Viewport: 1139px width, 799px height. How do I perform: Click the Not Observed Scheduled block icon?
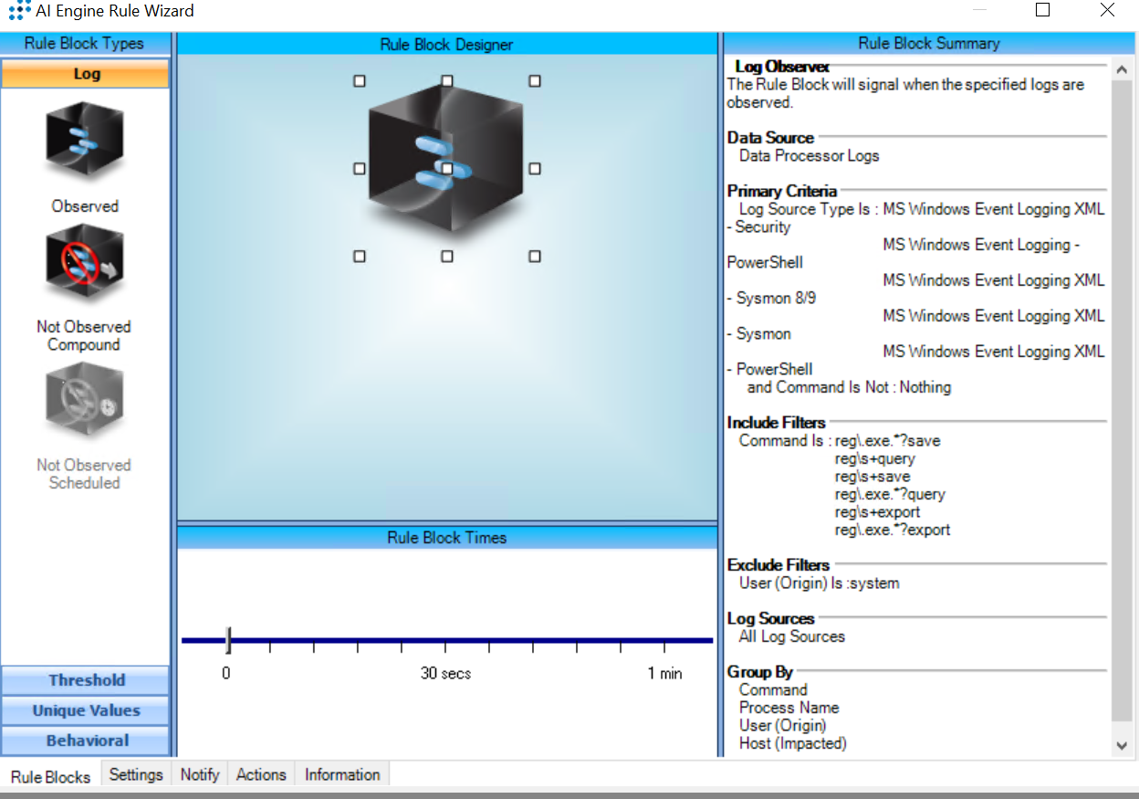click(85, 403)
